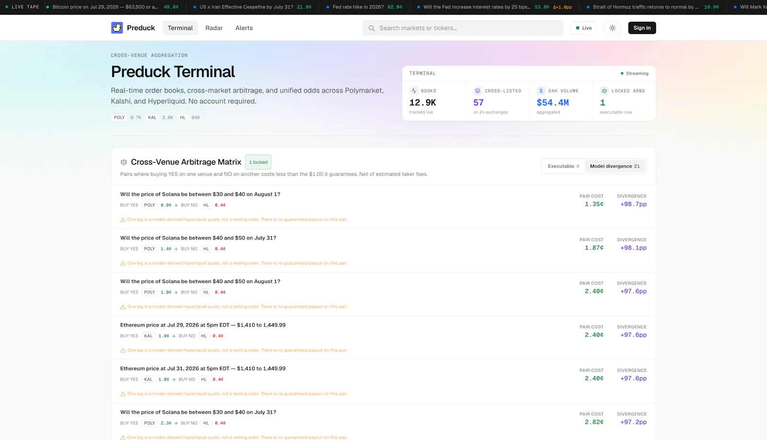This screenshot has width=767, height=440.
Task: Click warning triangle under Solana $40-$50 July 31
Action: 123,263
